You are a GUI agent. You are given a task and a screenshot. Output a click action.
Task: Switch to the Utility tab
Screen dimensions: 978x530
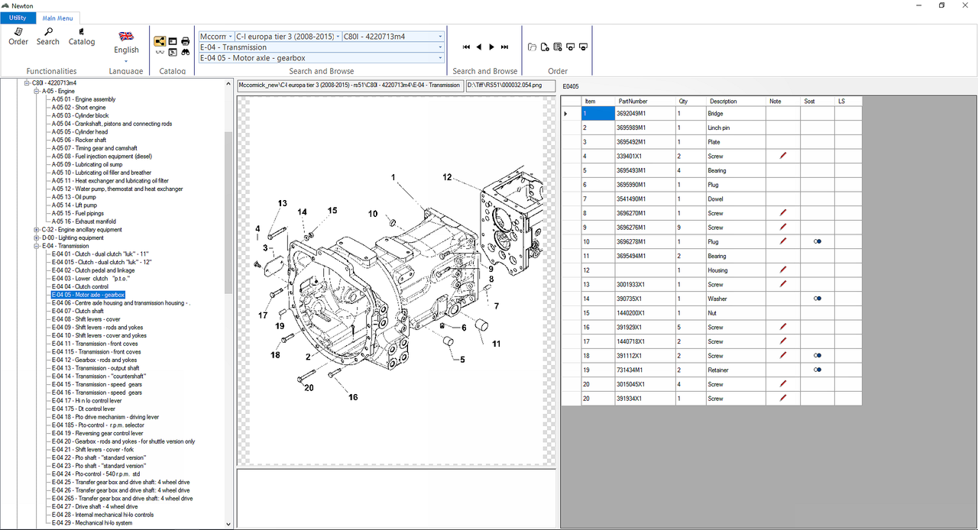tap(18, 18)
